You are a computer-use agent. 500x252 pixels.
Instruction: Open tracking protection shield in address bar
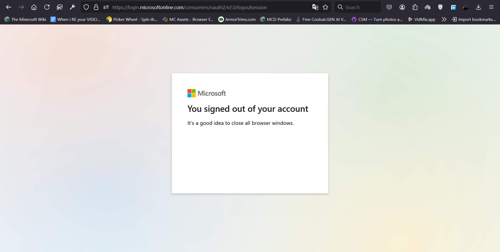[86, 7]
